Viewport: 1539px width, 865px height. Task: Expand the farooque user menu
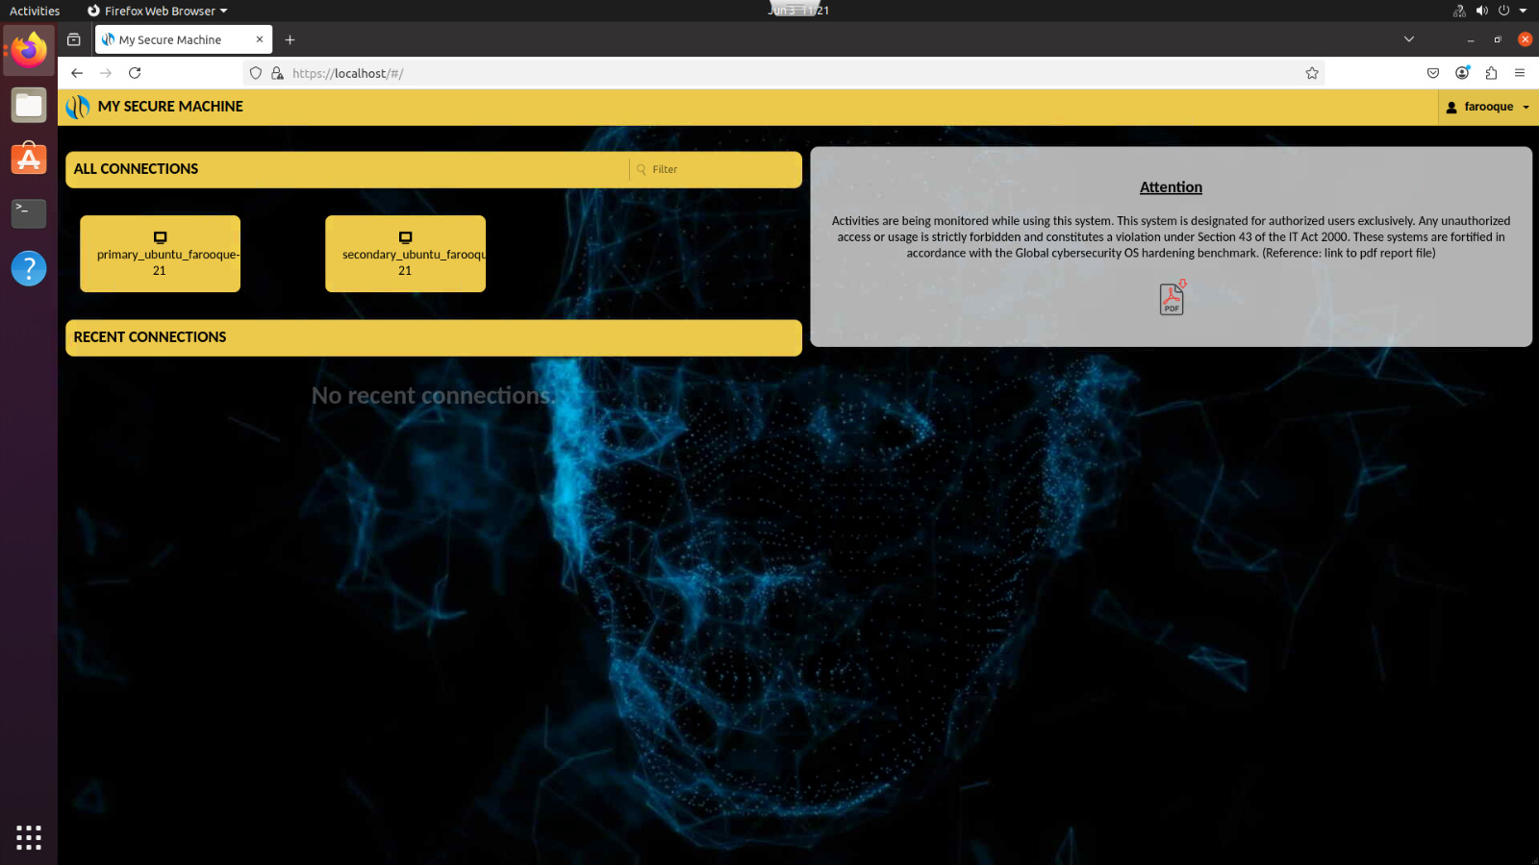[x=1487, y=107]
